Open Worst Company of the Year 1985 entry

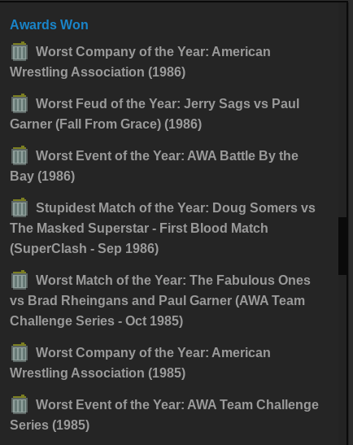140,363
